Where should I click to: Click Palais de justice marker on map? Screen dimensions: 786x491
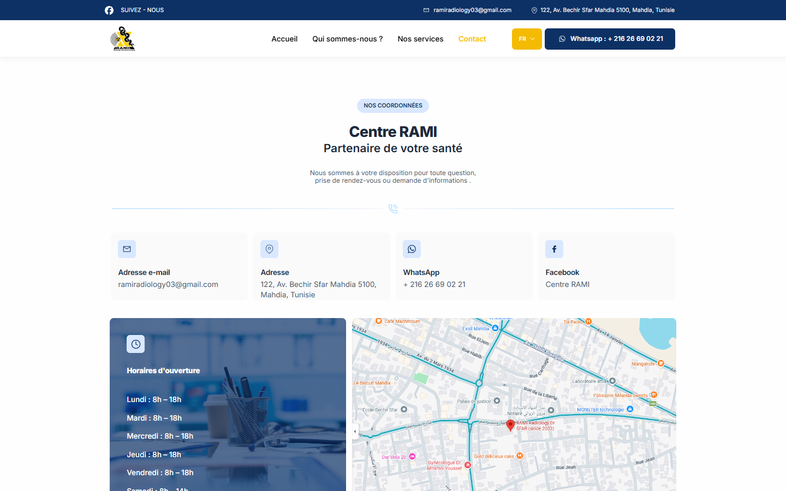coord(497,401)
